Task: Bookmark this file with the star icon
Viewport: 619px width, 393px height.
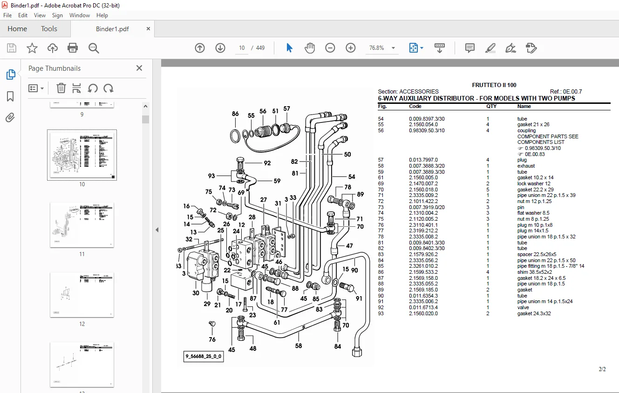Action: coord(32,48)
